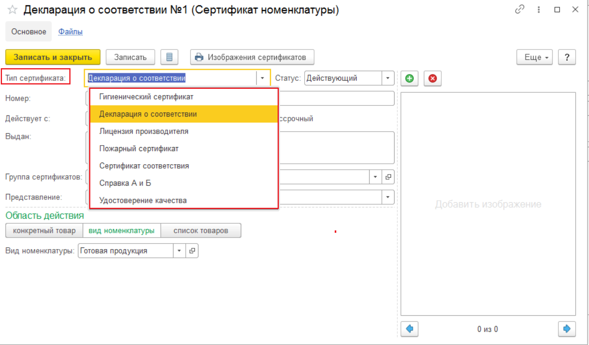Viewport: 589px width, 345px height.
Task: Expand Представление dropdown arrow
Action: (388, 197)
